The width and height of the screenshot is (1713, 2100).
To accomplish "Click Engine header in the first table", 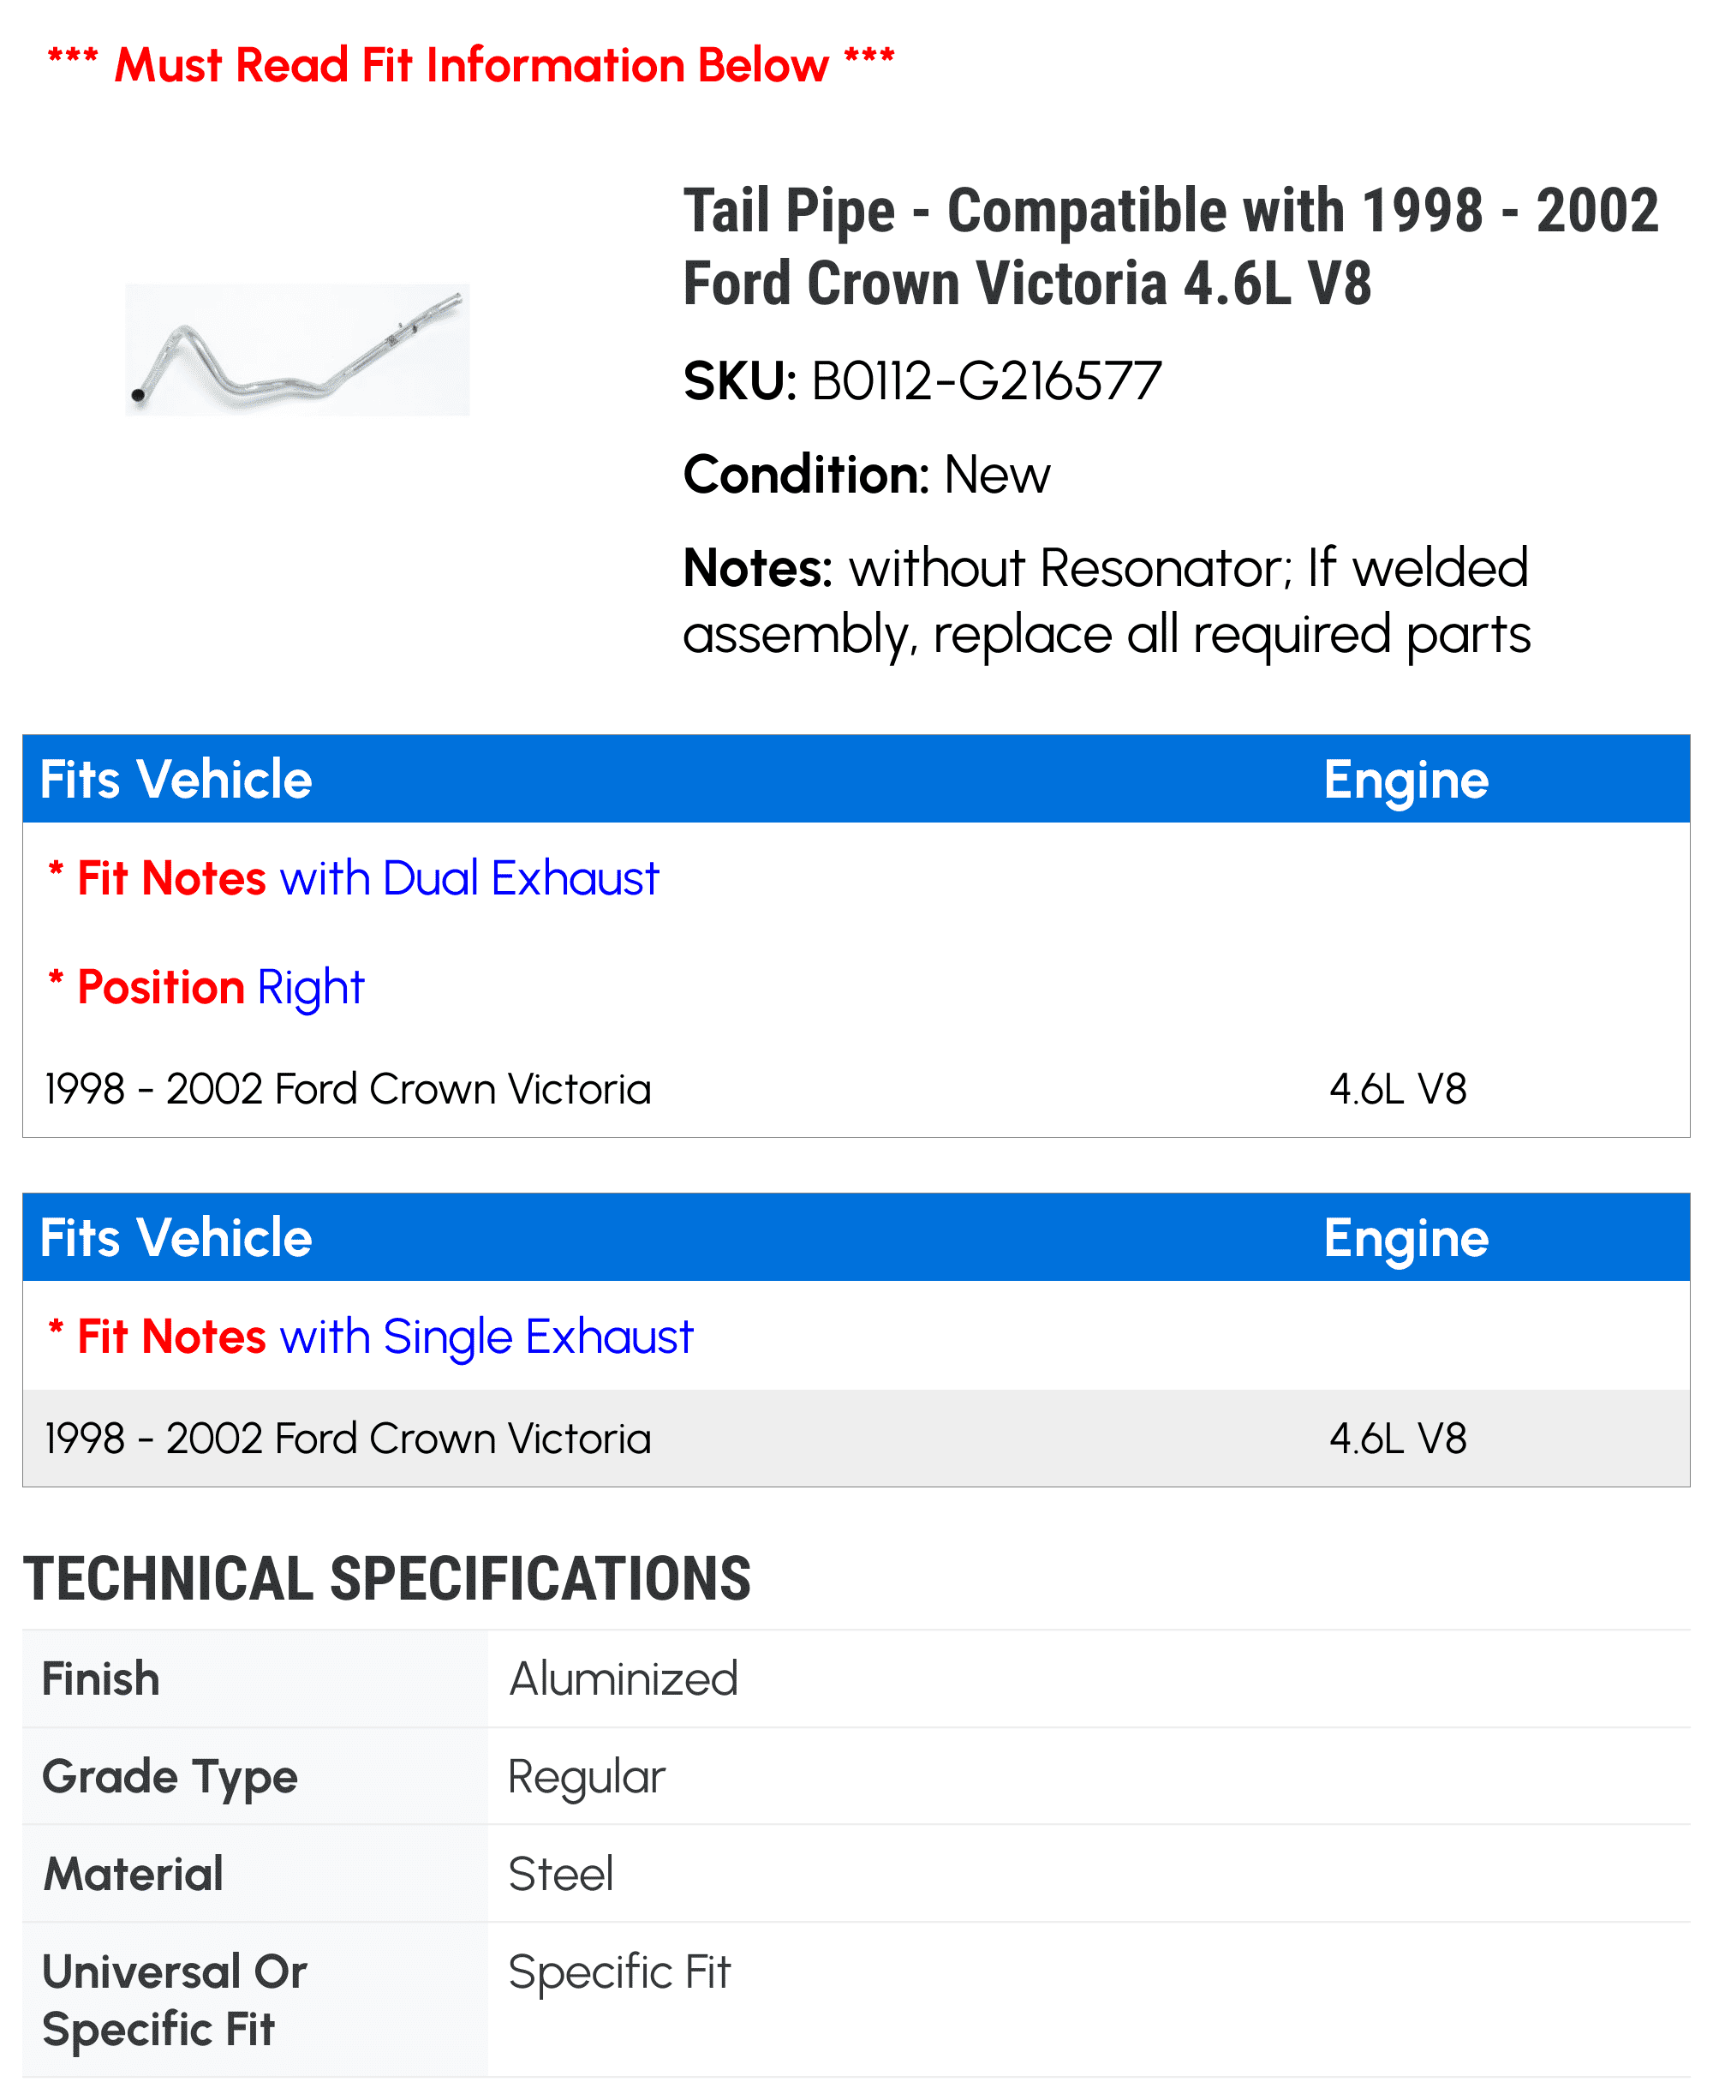I will click(1406, 780).
